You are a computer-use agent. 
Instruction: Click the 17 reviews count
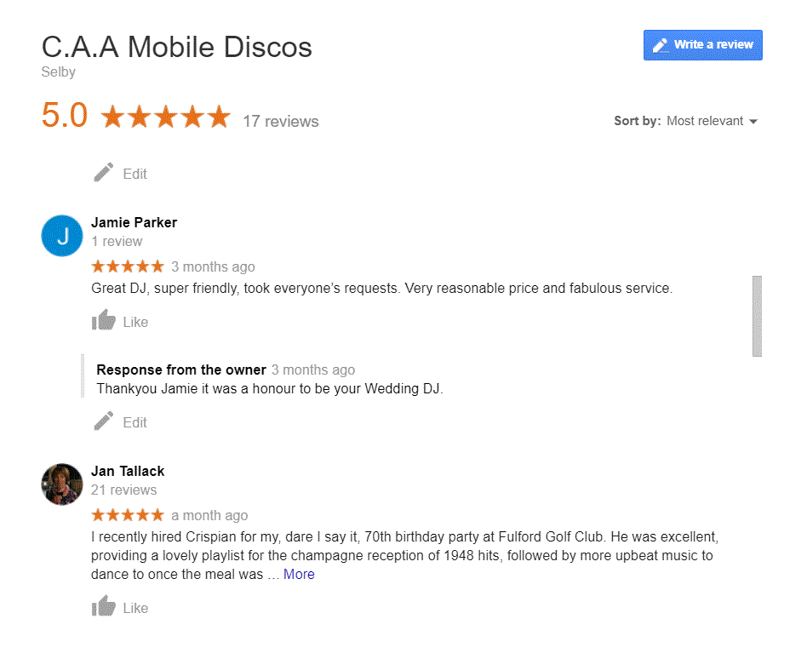click(x=280, y=121)
